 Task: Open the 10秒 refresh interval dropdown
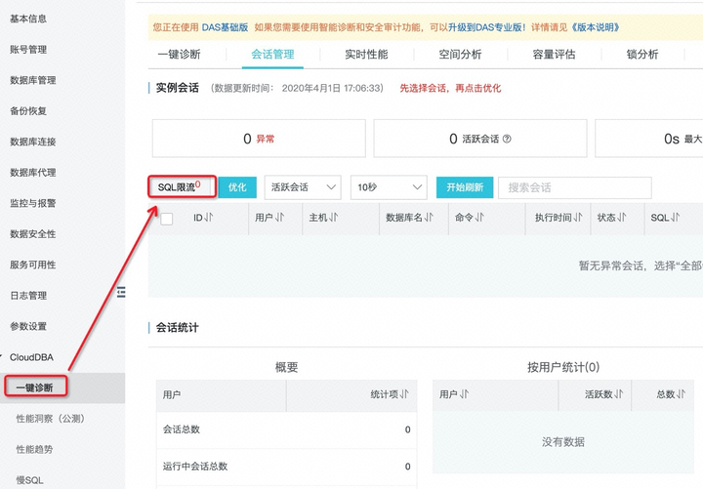(389, 187)
